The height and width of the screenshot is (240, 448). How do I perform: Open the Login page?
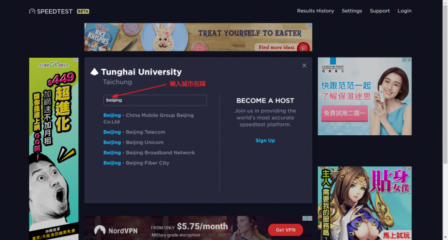[404, 11]
